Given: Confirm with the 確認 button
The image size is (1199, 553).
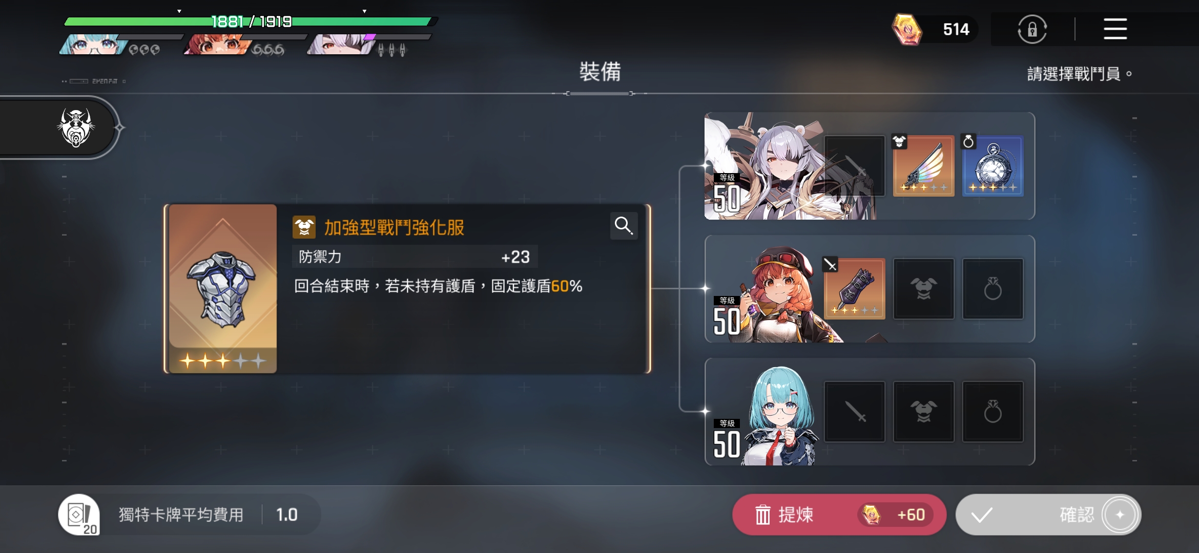Looking at the screenshot, I should pos(1048,515).
